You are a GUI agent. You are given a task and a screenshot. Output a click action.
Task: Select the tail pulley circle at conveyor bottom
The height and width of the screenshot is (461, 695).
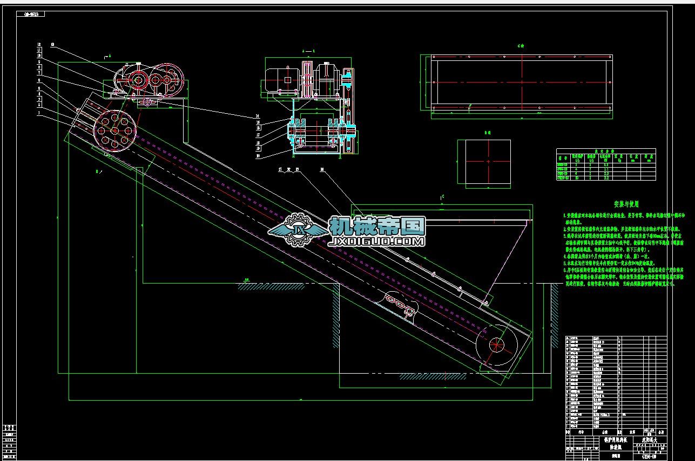click(x=496, y=345)
